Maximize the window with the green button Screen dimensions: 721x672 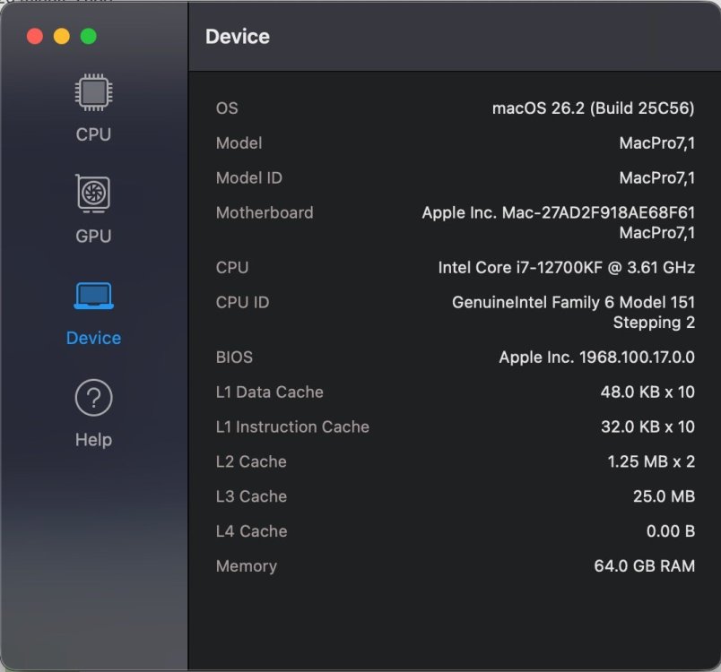[88, 36]
